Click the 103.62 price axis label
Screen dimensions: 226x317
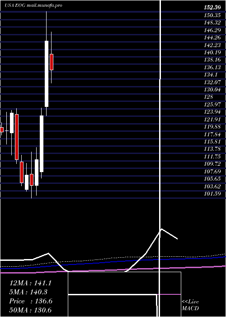point(212,186)
